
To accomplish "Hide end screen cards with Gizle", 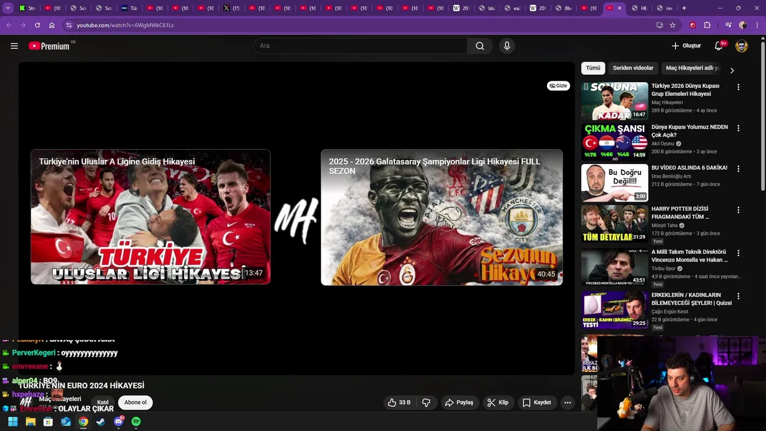I will pos(558,86).
